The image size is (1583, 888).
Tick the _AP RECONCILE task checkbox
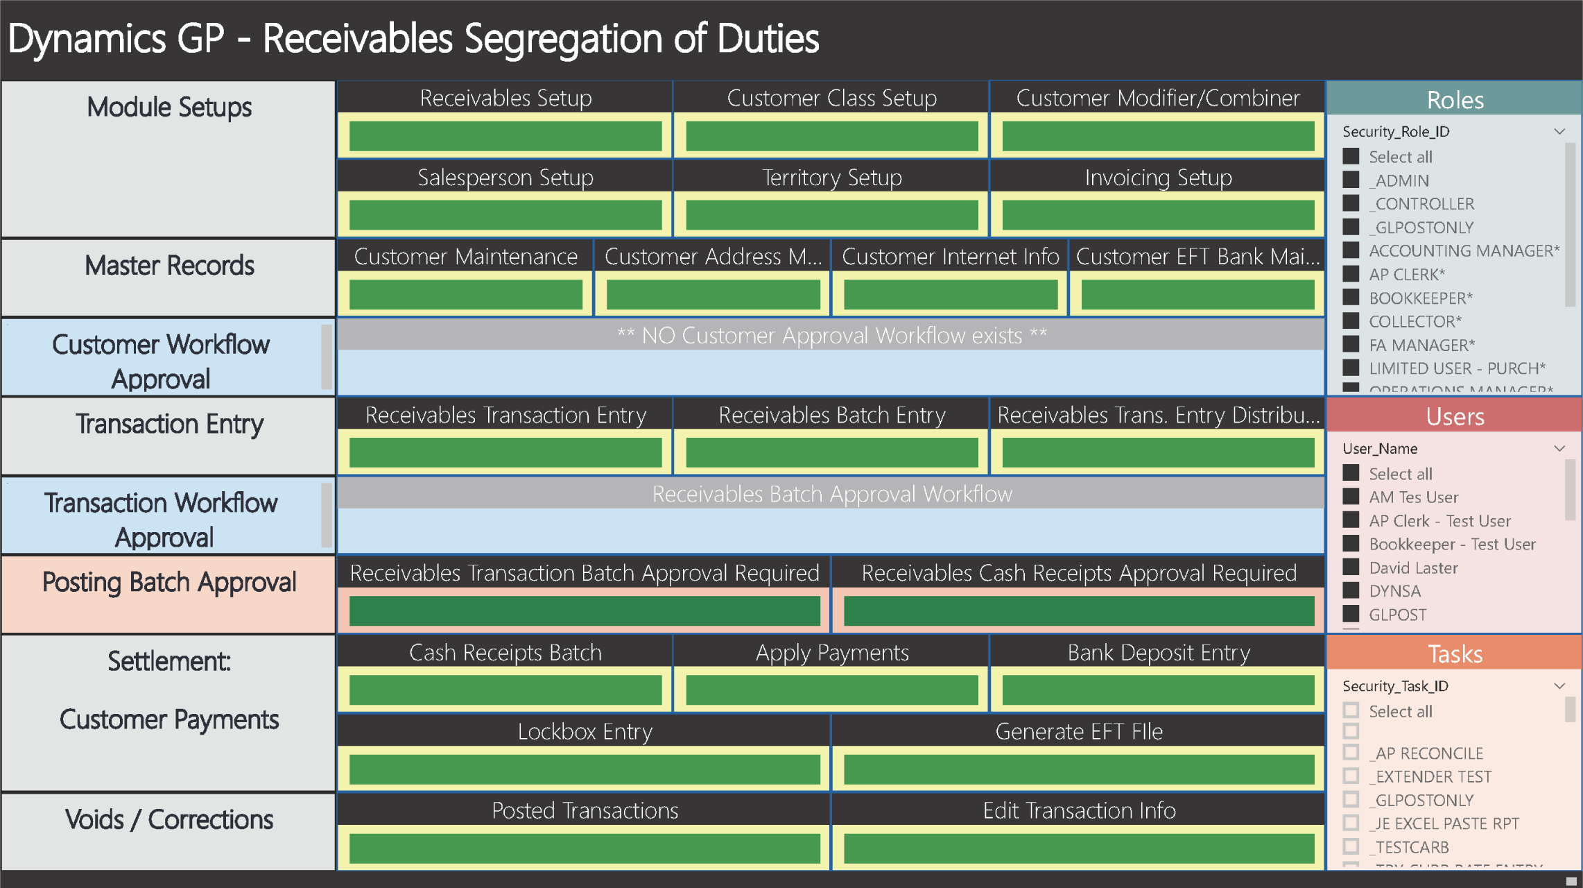1351,753
